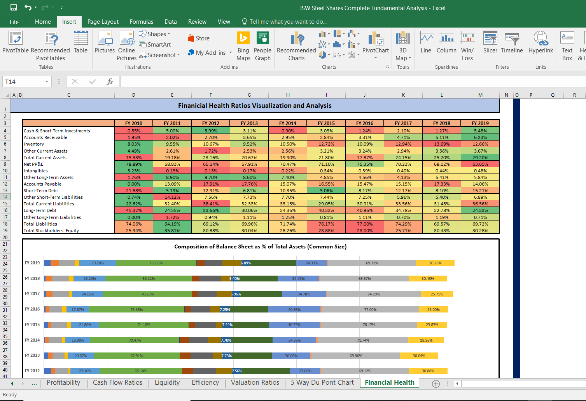
Task: Insert a line or area chart
Action: [324, 44]
